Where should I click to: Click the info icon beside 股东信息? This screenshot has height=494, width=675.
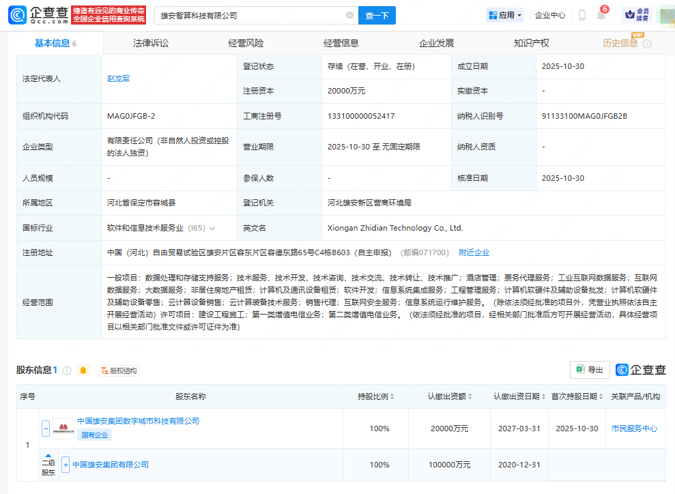(x=66, y=370)
